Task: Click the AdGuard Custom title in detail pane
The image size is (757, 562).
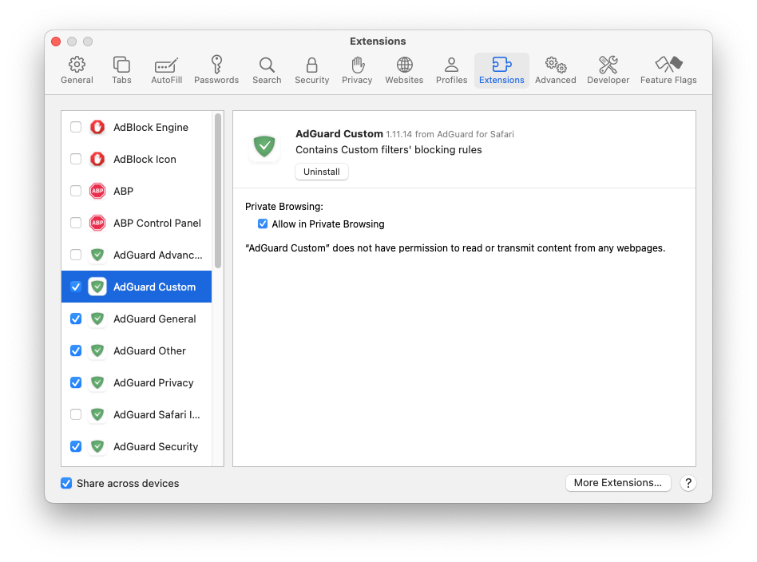Action: 339,134
